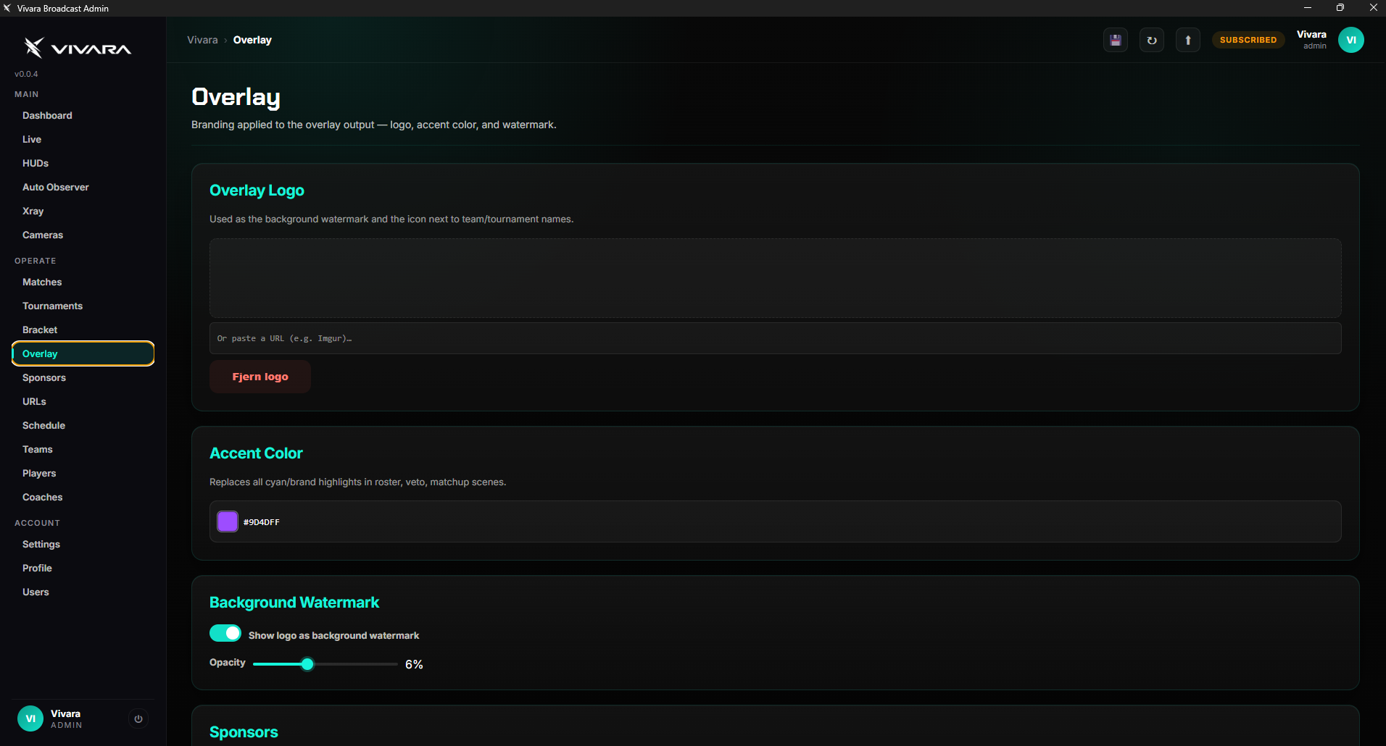Click the paste a URL input field
Screen dimensions: 1386x746
click(776, 338)
